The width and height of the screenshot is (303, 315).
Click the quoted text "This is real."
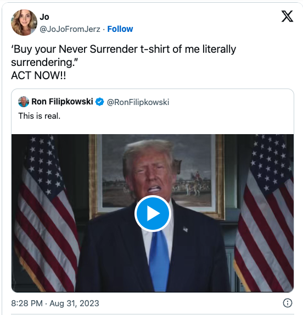[40, 116]
